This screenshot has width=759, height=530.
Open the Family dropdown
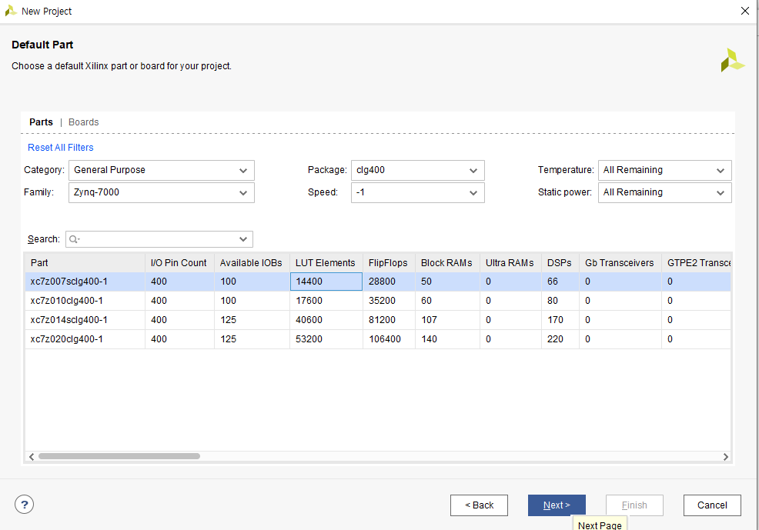tap(161, 192)
